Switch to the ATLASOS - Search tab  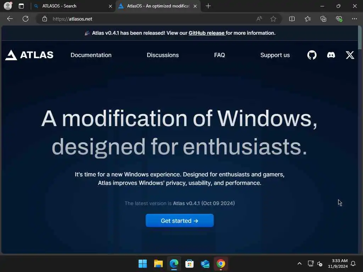click(73, 6)
